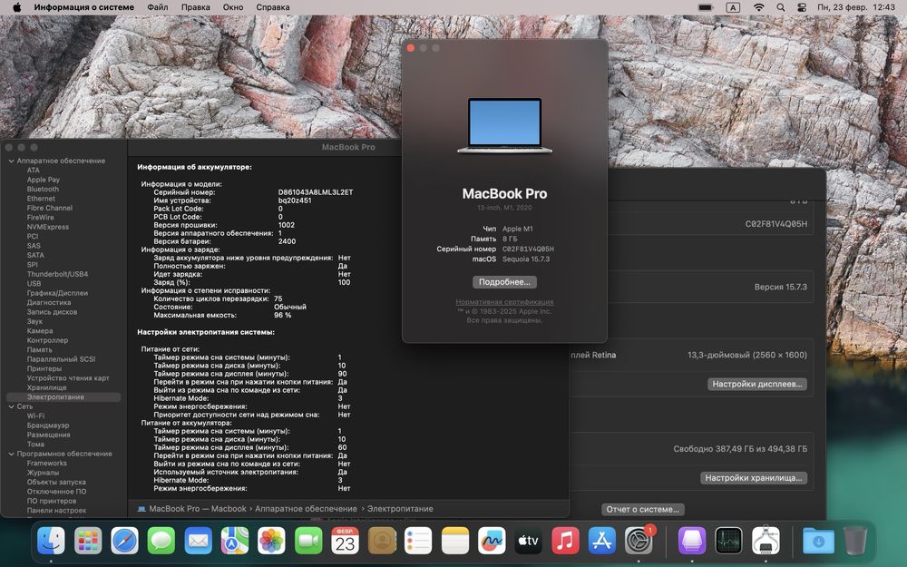The image size is (907, 567).
Task: Check battery status icon in menu bar
Action: click(x=705, y=7)
